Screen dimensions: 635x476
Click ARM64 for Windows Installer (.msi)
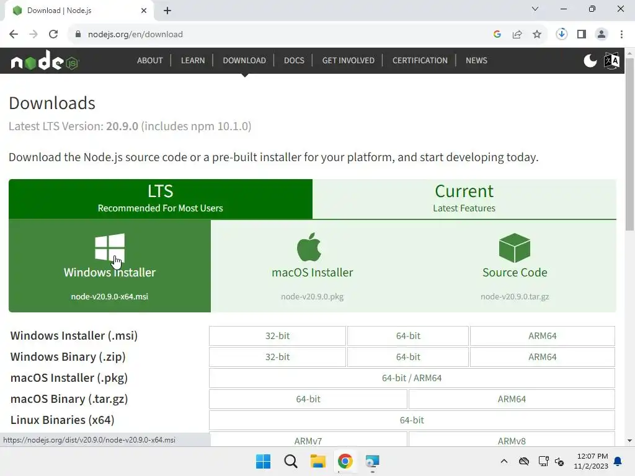[x=542, y=336]
